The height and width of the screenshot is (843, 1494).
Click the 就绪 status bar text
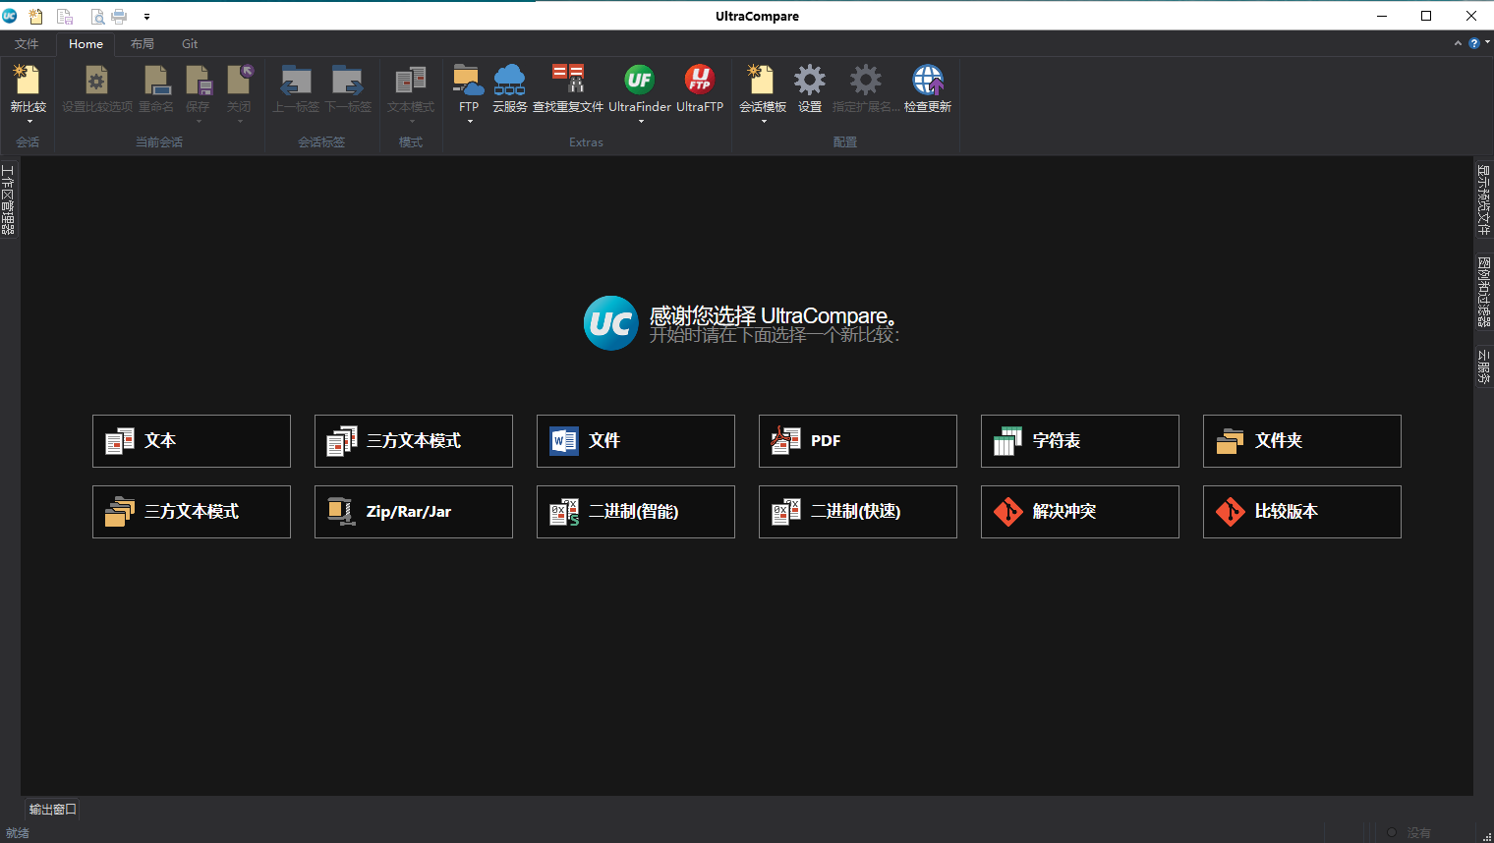[18, 832]
